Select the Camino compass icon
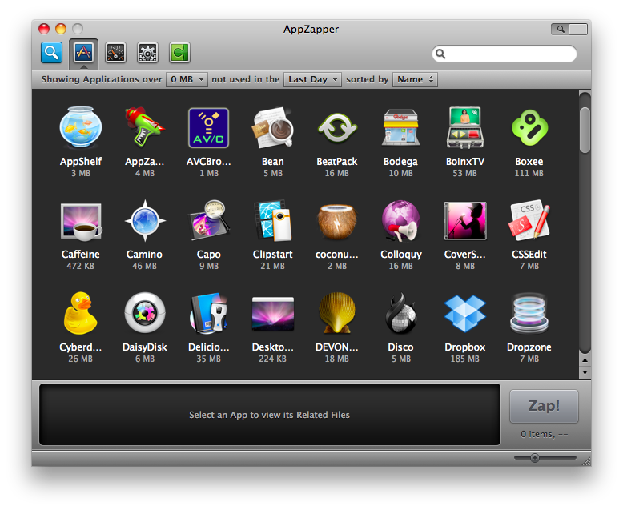623x510 pixels. click(x=145, y=220)
